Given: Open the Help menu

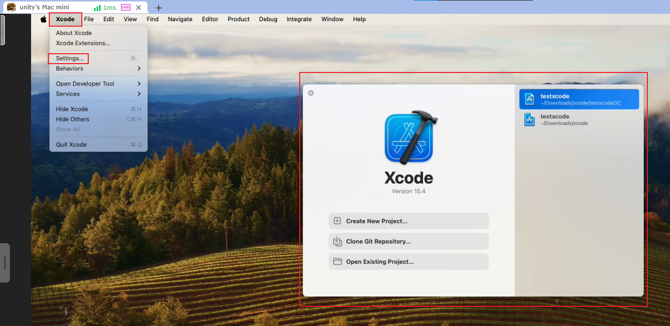Looking at the screenshot, I should click(x=359, y=19).
